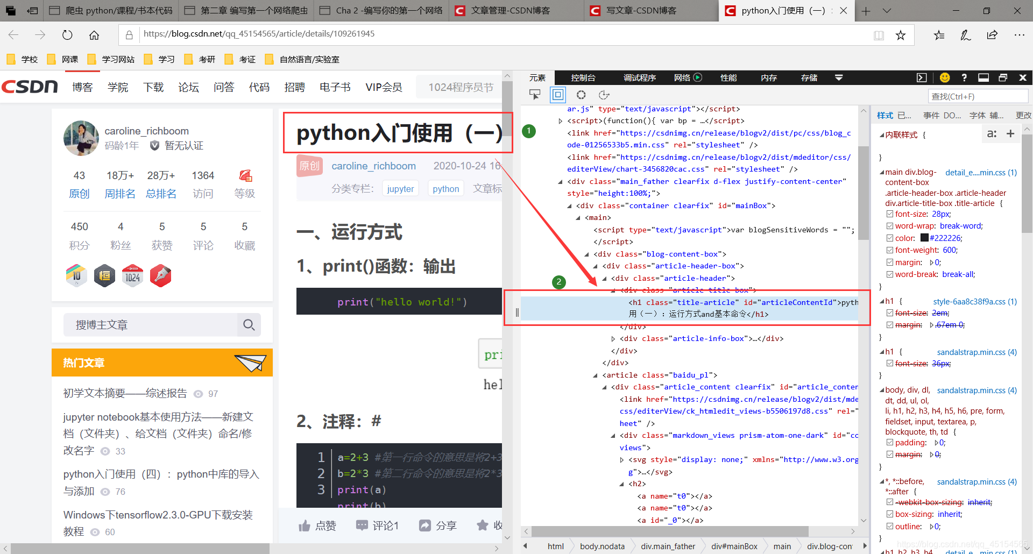Click the color picker tool in DevTools
Viewport: 1033px width, 554px height.
(x=581, y=95)
